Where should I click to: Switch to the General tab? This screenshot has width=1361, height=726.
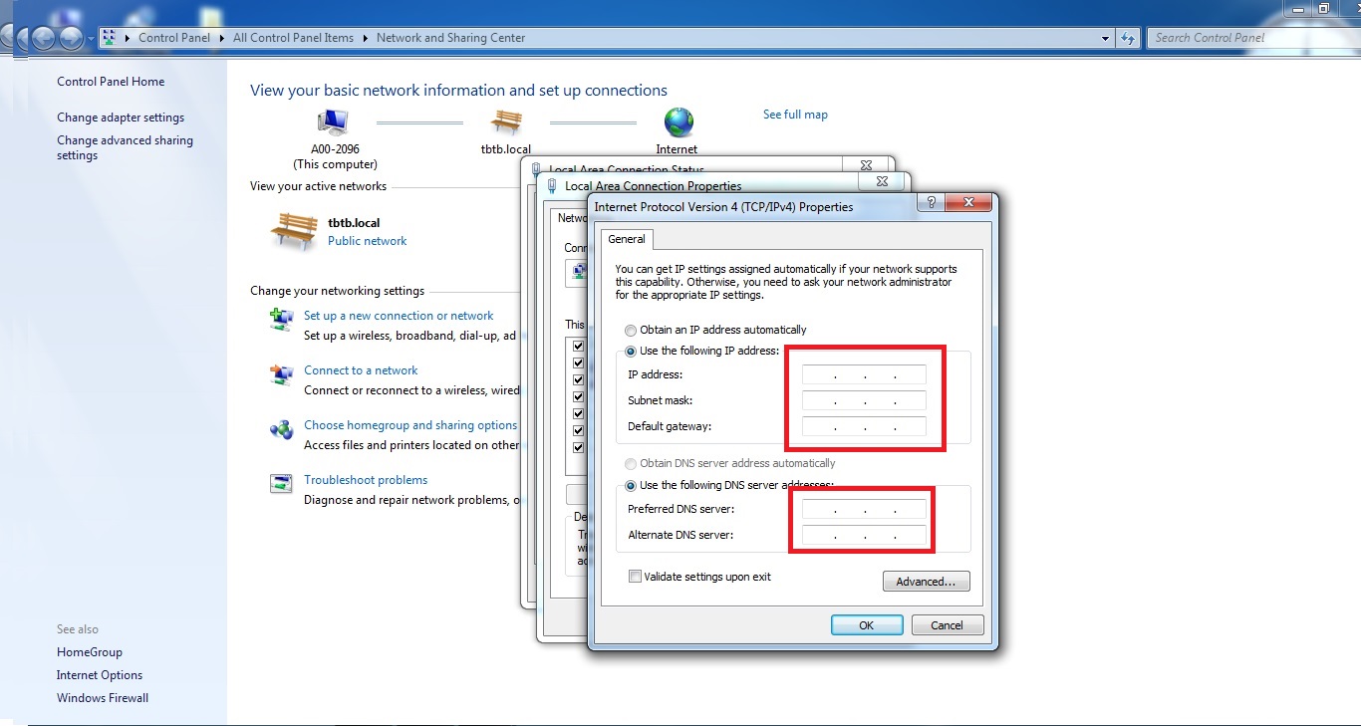tap(627, 239)
